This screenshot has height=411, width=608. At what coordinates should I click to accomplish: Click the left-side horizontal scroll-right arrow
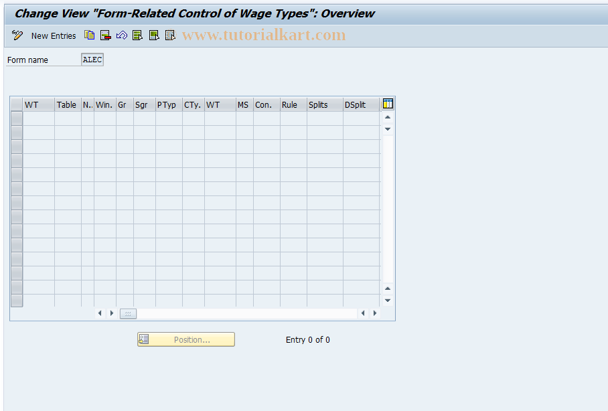coord(112,313)
